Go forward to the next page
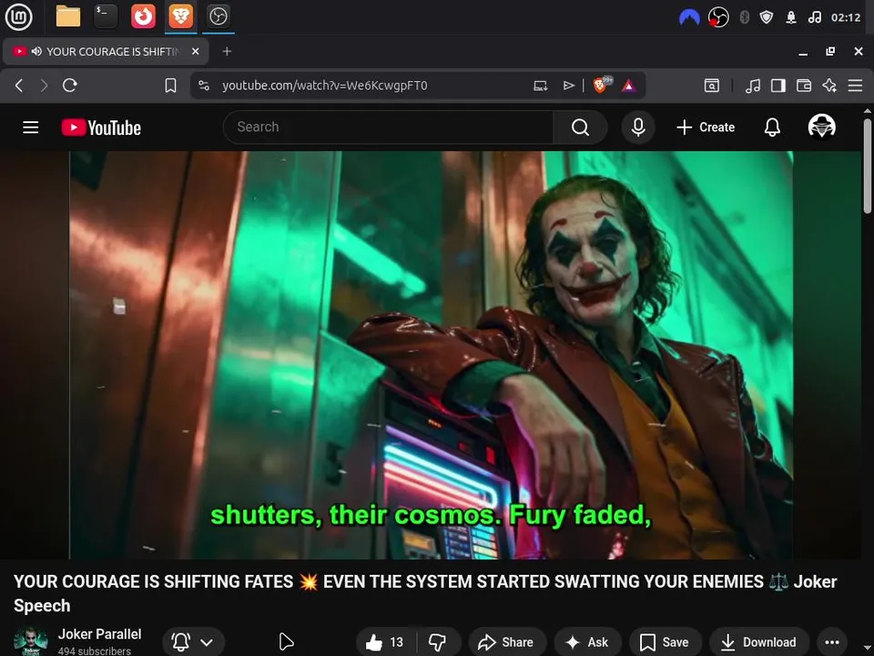The height and width of the screenshot is (656, 874). pyautogui.click(x=44, y=86)
